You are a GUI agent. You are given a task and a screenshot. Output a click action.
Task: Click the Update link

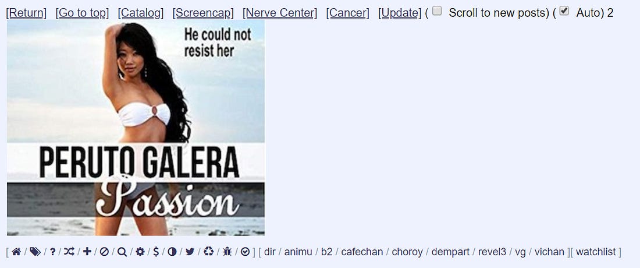[x=400, y=13]
